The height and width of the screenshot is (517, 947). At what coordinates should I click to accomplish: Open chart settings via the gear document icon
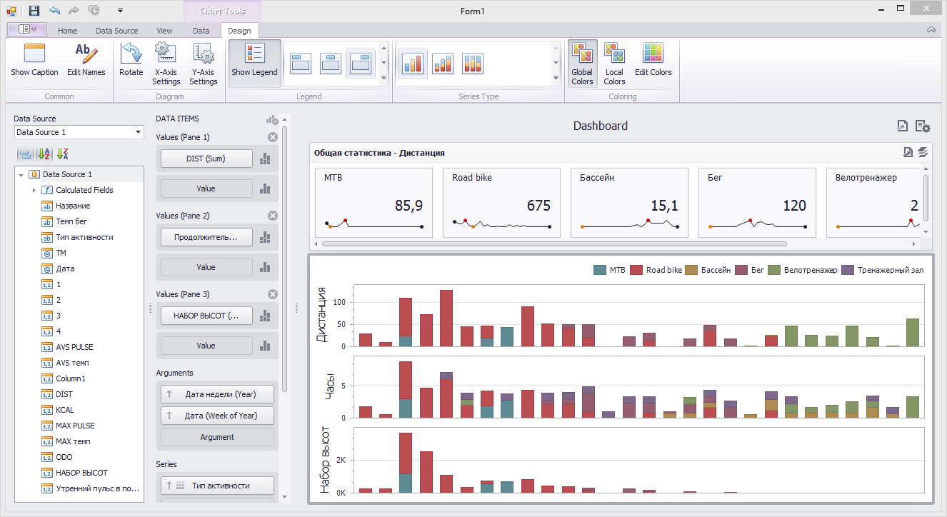tap(922, 126)
